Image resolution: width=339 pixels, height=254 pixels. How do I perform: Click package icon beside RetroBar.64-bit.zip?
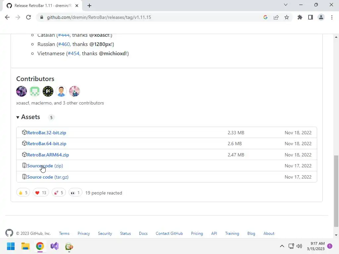click(24, 144)
